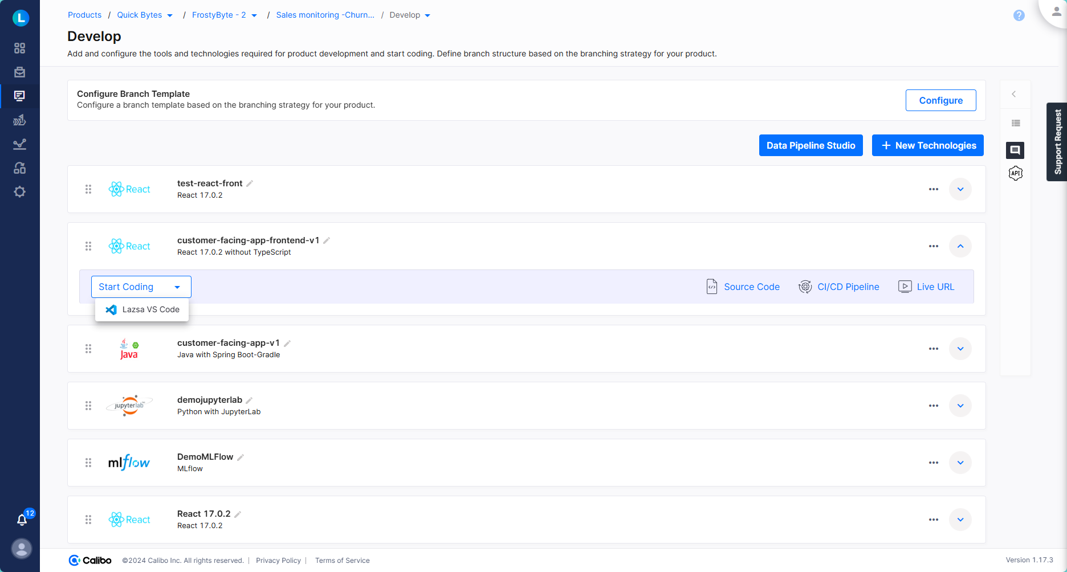Open the pipelines icon in the left sidebar
Image resolution: width=1067 pixels, height=572 pixels.
(20, 120)
